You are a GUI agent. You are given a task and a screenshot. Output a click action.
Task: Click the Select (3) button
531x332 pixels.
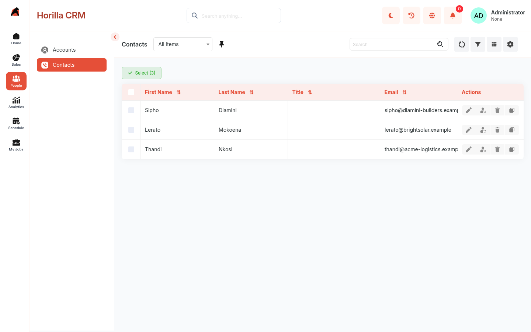[142, 73]
